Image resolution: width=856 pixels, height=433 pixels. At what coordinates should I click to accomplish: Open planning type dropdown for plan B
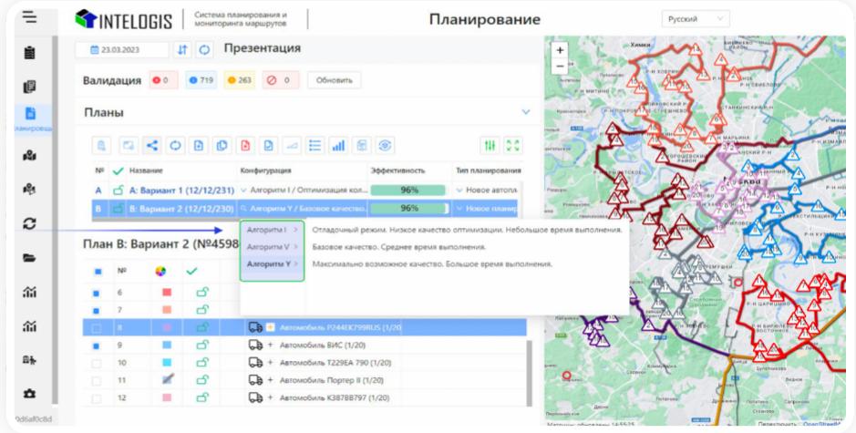(459, 209)
